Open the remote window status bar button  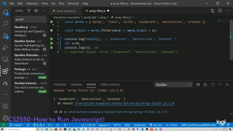point(4,125)
